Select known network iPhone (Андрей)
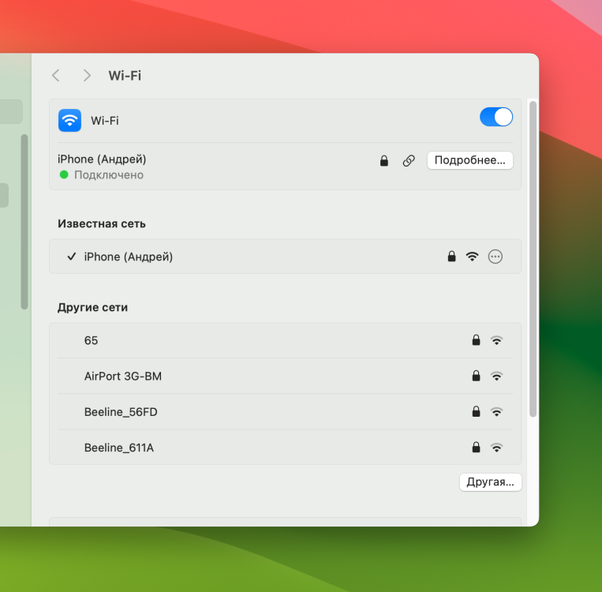Image resolution: width=602 pixels, height=592 pixels. (285, 257)
